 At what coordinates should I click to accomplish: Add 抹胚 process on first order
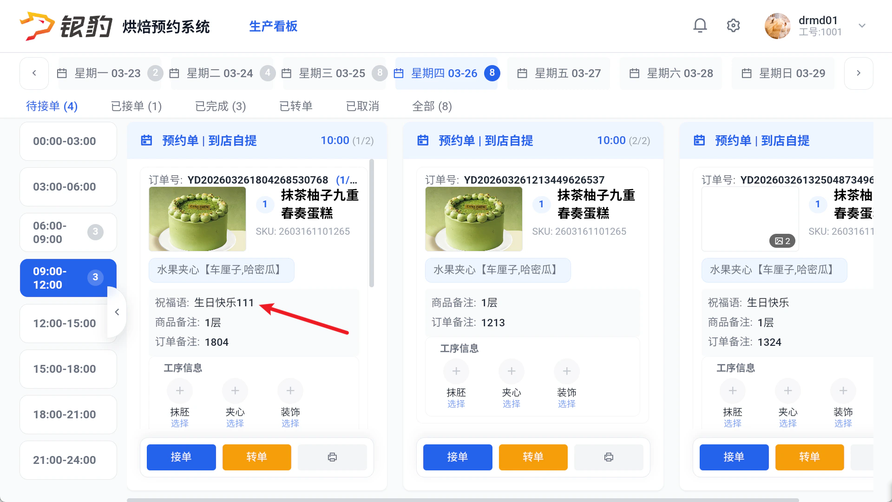[180, 391]
